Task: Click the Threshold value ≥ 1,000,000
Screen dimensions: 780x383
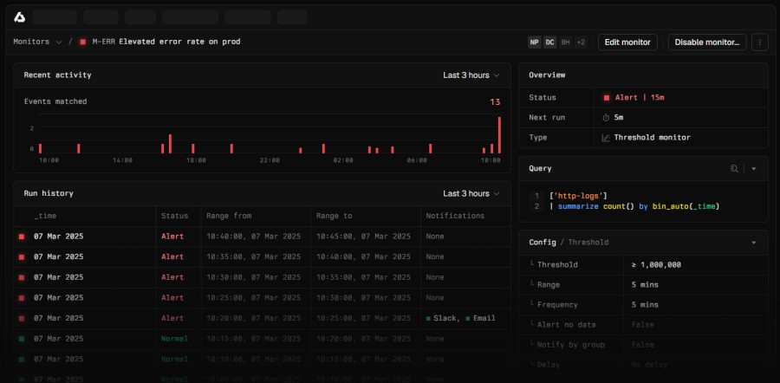Action: (656, 264)
